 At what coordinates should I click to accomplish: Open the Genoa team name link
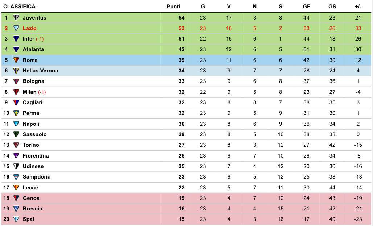[x=31, y=198]
